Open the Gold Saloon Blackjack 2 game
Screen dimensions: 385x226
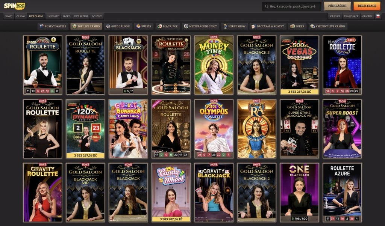256,193
